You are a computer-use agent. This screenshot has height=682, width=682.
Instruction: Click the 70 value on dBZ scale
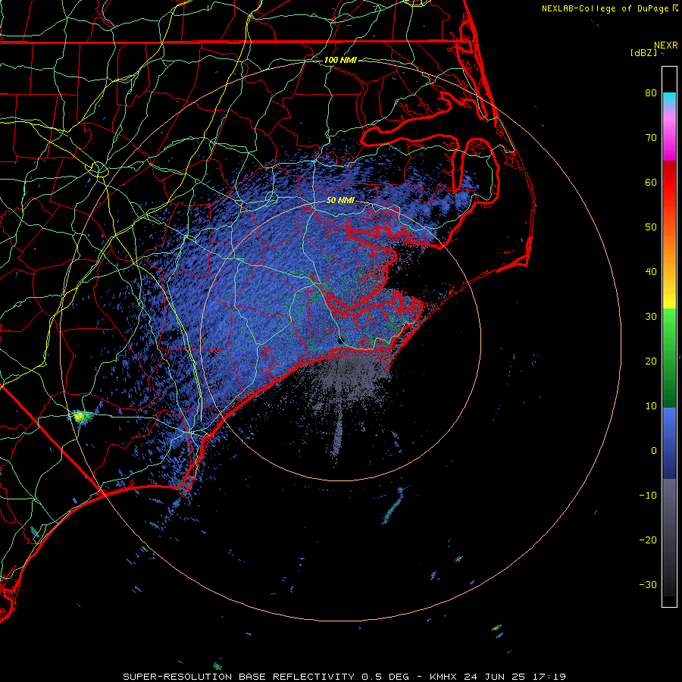coord(651,137)
